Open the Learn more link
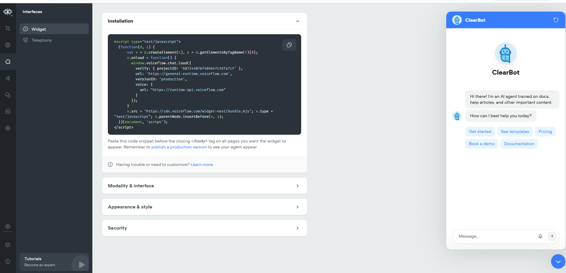Screen dimensions: 566x273 pyautogui.click(x=202, y=164)
